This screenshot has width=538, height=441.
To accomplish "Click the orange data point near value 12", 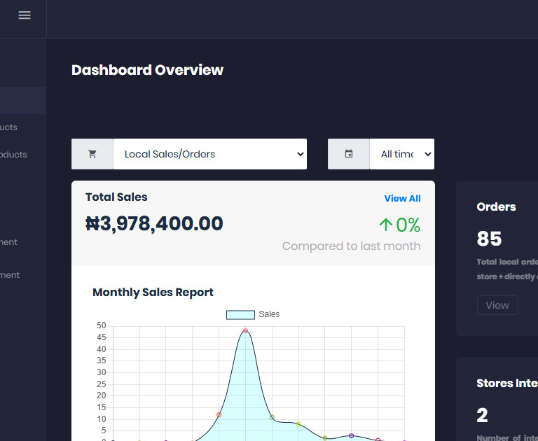I will click(x=219, y=415).
